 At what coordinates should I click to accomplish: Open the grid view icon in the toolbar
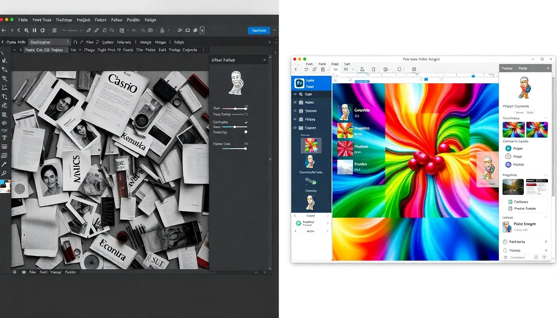pyautogui.click(x=150, y=30)
